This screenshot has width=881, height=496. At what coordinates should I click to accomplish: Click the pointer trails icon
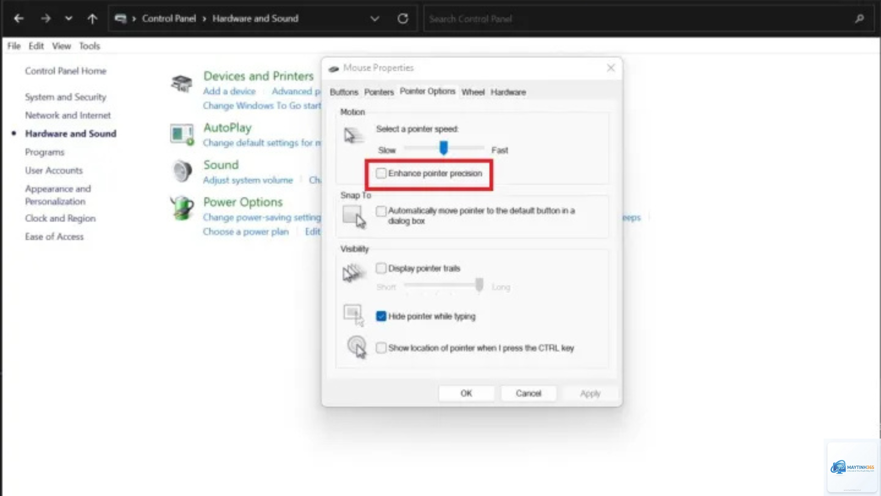[x=354, y=273]
